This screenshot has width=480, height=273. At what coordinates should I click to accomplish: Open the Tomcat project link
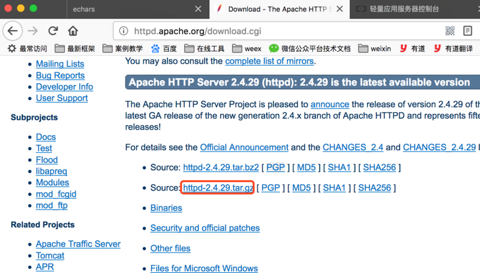click(x=50, y=256)
